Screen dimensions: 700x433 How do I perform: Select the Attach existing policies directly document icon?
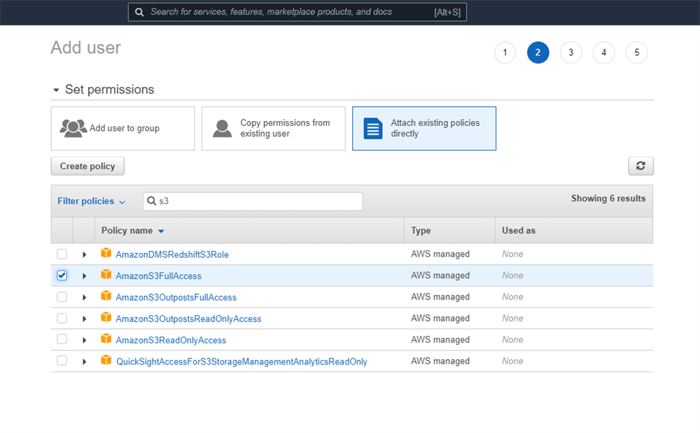pyautogui.click(x=371, y=128)
